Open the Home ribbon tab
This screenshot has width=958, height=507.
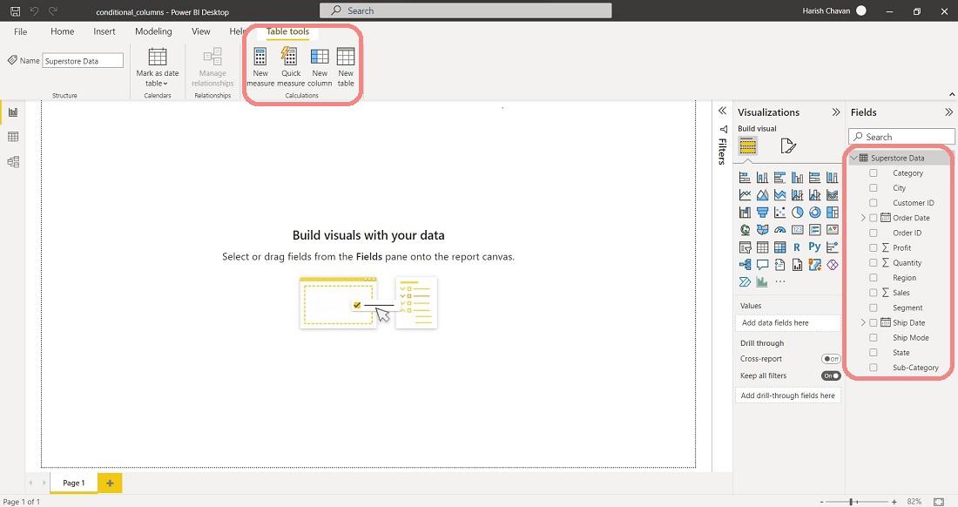(63, 31)
